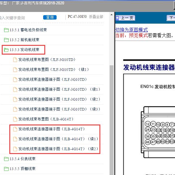Click document icon beside 布置图（JLF-3G10TD）（续1）
Viewport: 175px width, 175px height.
[x=15, y=70]
